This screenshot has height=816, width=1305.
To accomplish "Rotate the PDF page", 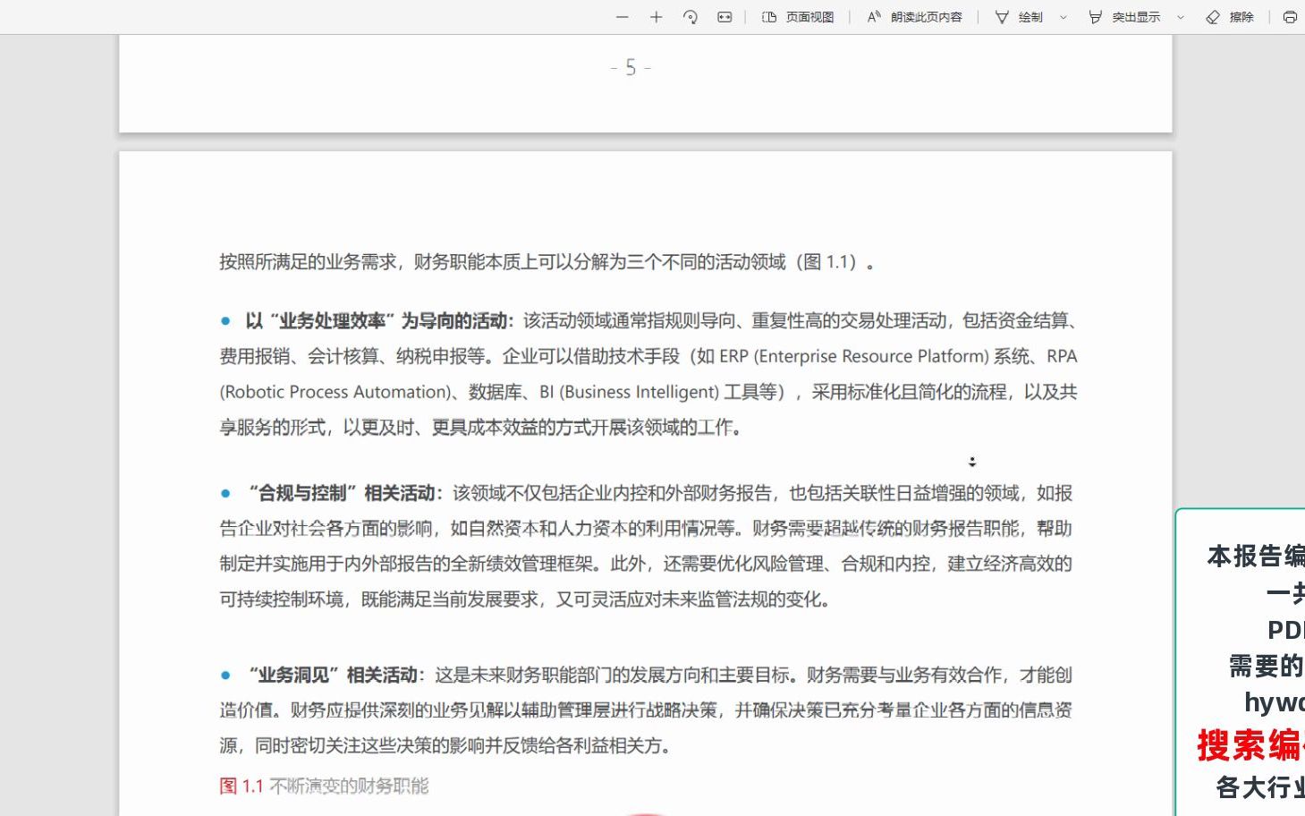I will coord(690,17).
